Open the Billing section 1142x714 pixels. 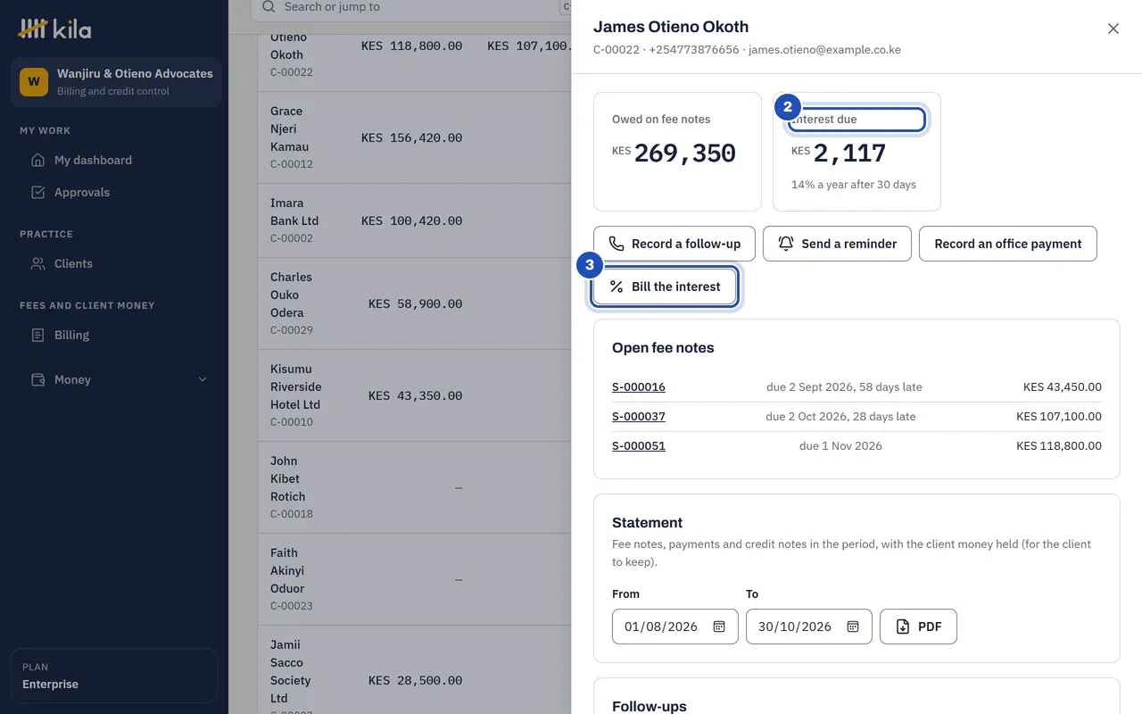point(114,336)
